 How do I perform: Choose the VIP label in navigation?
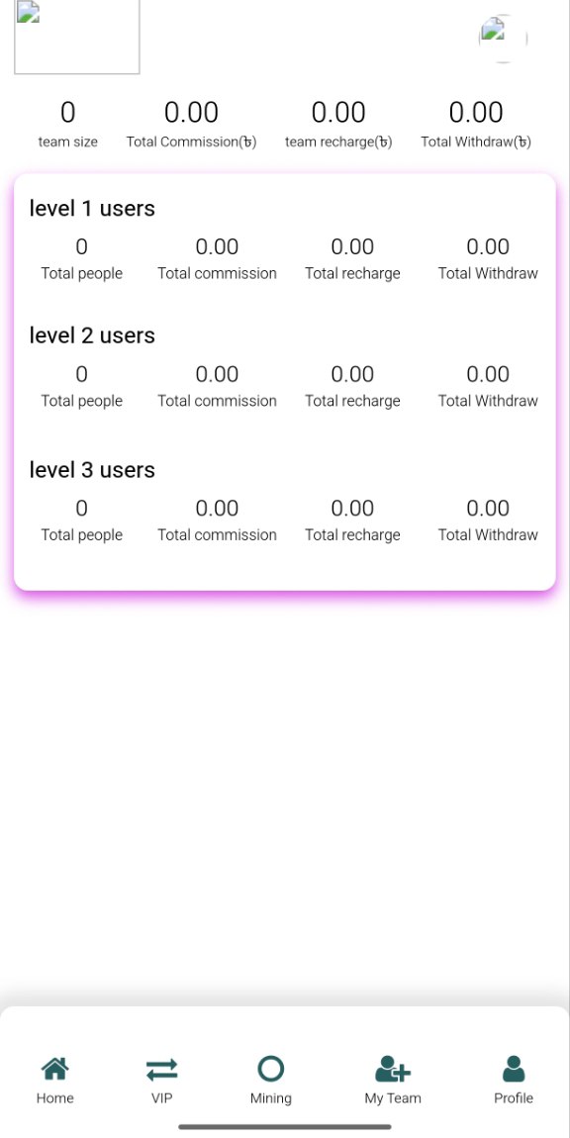161,1098
